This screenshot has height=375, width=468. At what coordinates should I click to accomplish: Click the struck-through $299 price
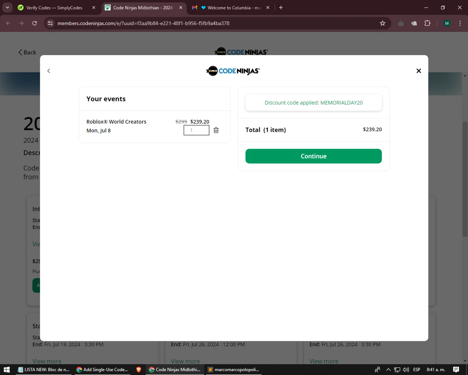click(181, 122)
